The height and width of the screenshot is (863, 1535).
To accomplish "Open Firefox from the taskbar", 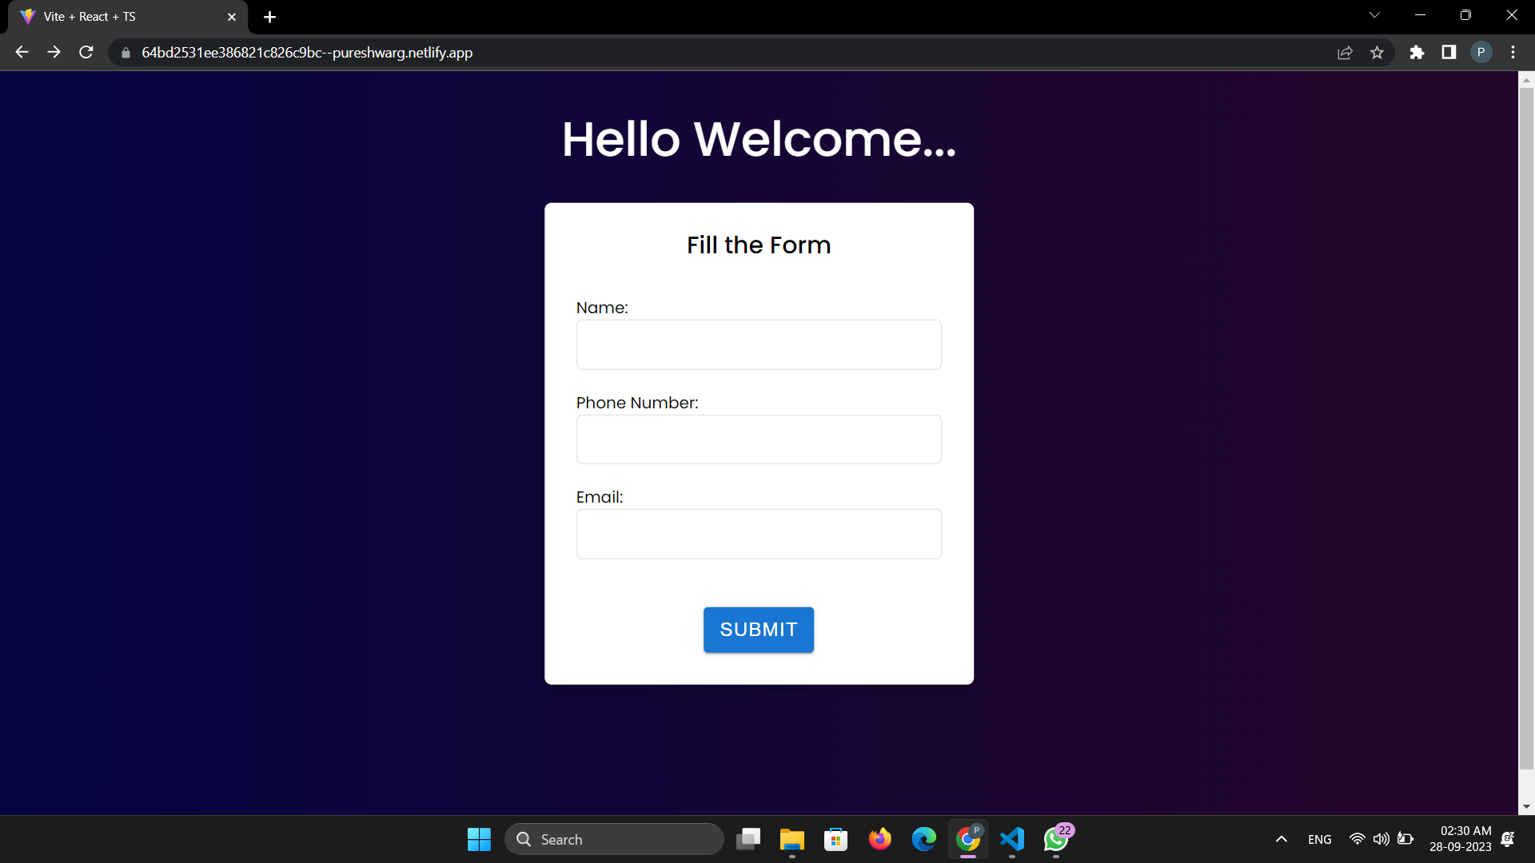I will (880, 839).
